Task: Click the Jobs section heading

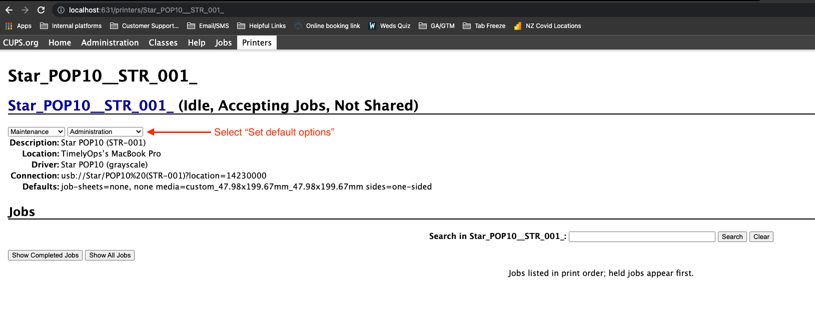Action: [22, 211]
